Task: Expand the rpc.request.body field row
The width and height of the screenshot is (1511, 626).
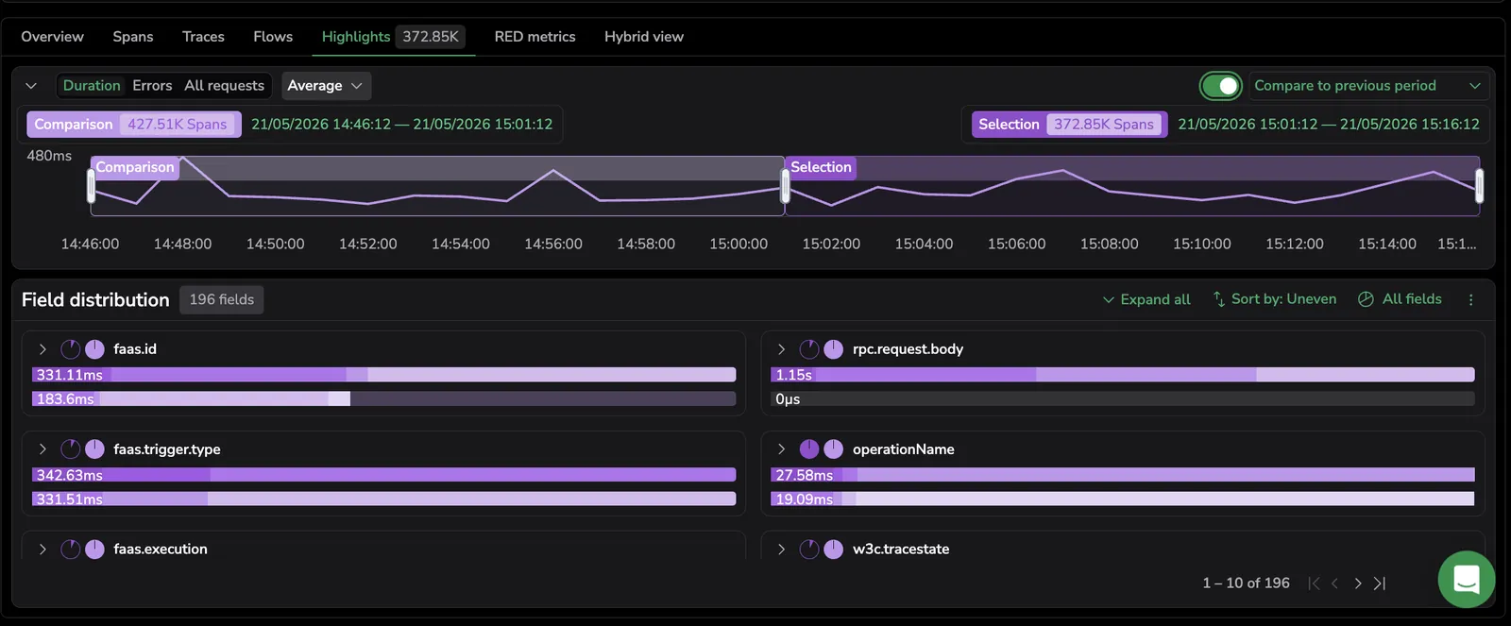Action: pos(781,349)
